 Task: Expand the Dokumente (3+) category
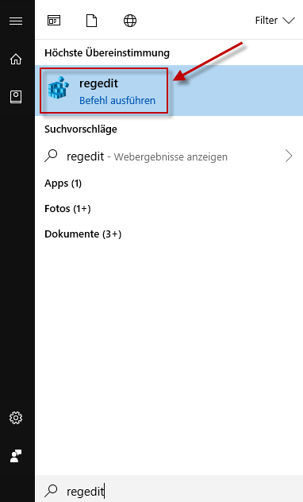(83, 234)
